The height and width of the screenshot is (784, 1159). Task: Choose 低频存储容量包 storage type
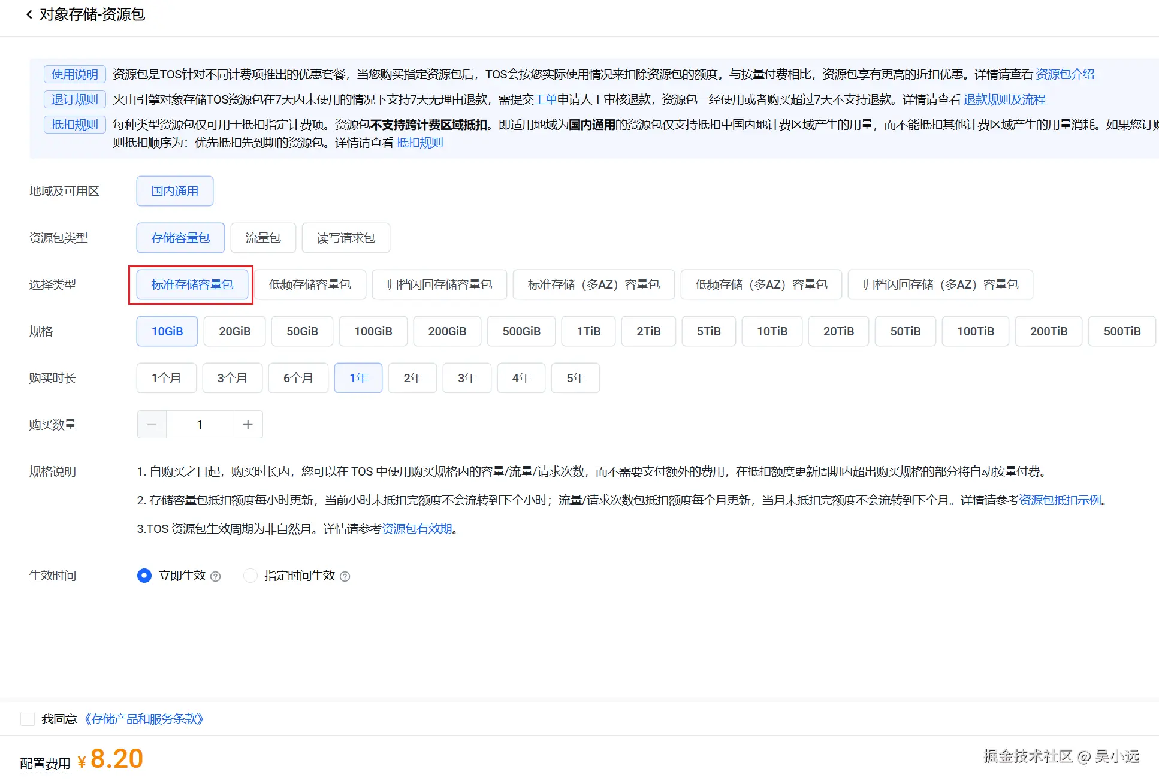tap(310, 284)
